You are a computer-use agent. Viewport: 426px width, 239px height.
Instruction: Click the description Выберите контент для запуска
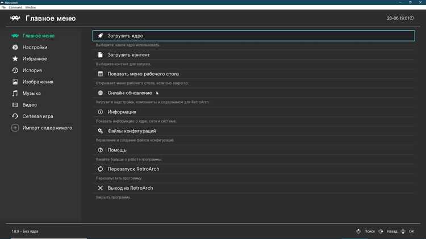[x=123, y=64]
